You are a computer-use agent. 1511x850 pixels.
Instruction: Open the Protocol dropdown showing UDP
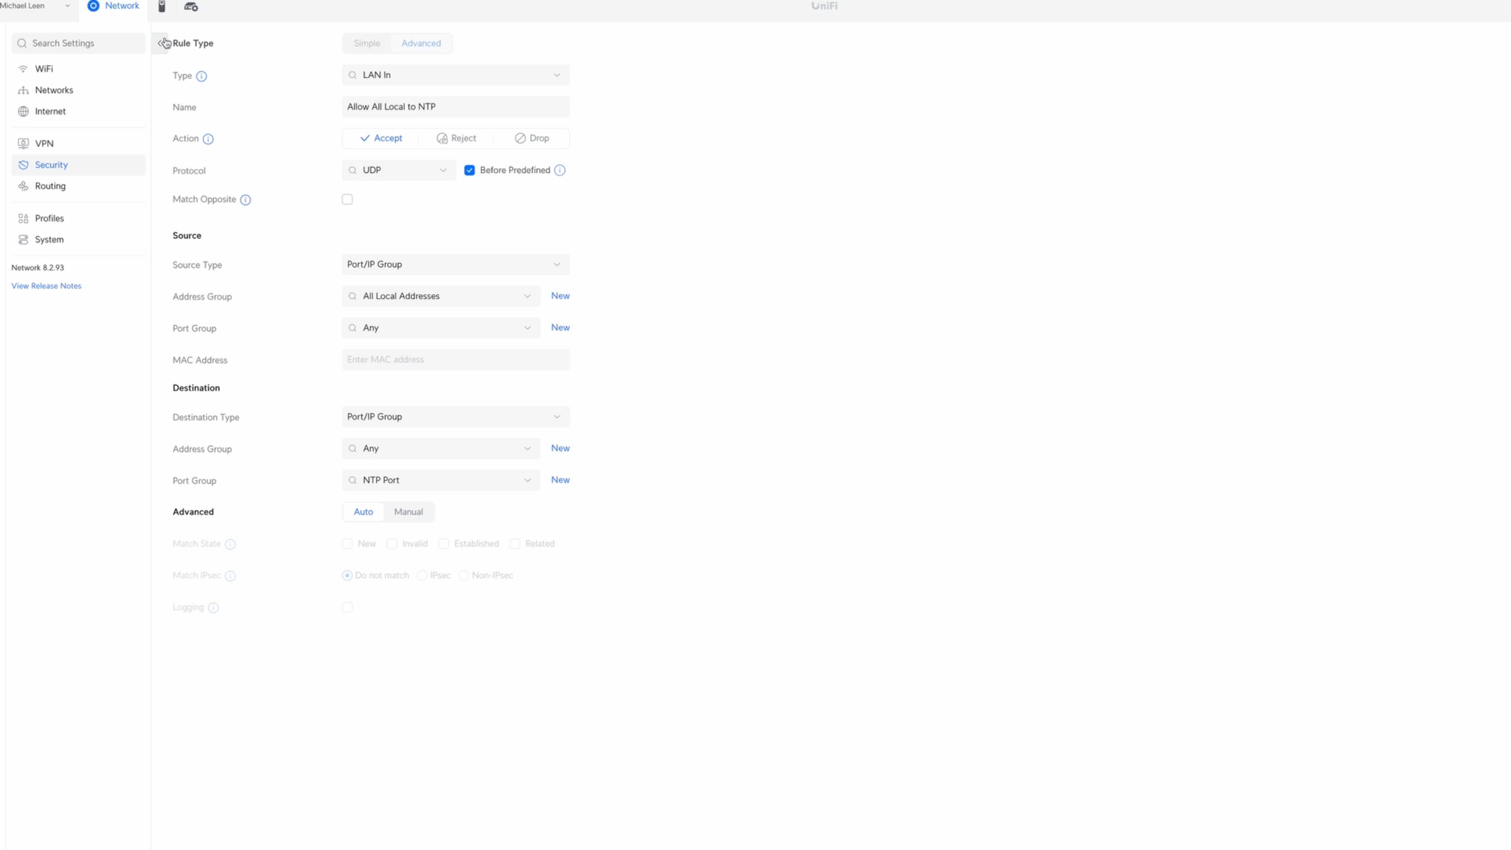(398, 170)
